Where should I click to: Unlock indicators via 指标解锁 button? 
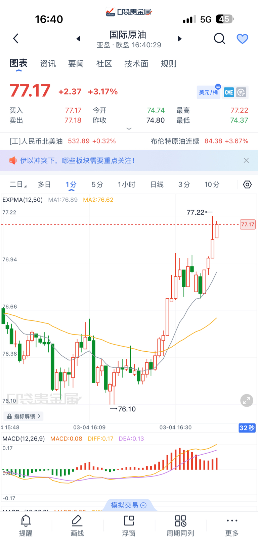tap(24, 416)
